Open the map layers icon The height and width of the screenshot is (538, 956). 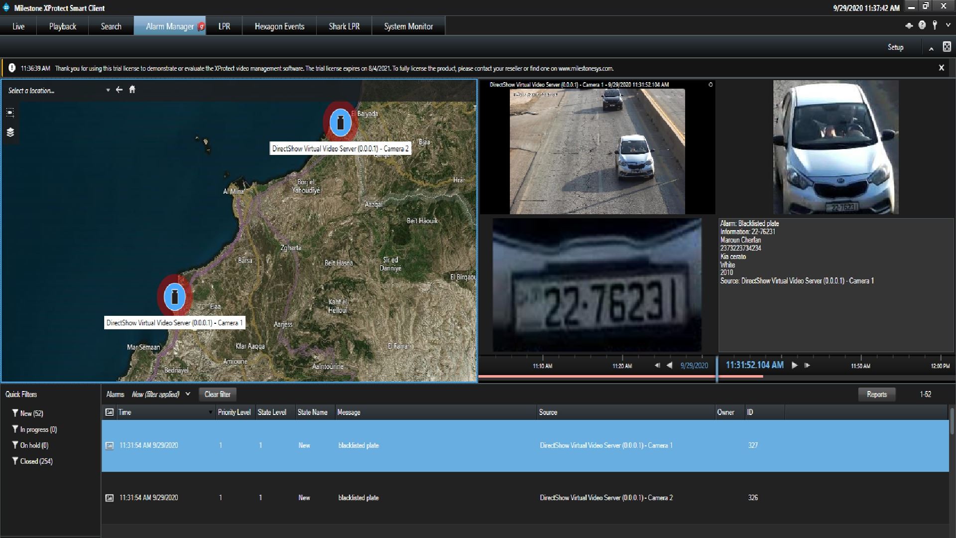[x=10, y=132]
